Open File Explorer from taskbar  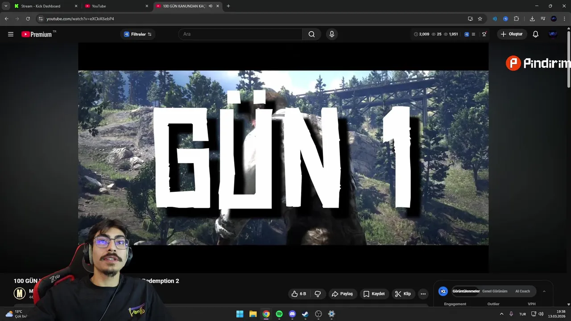[253, 314]
